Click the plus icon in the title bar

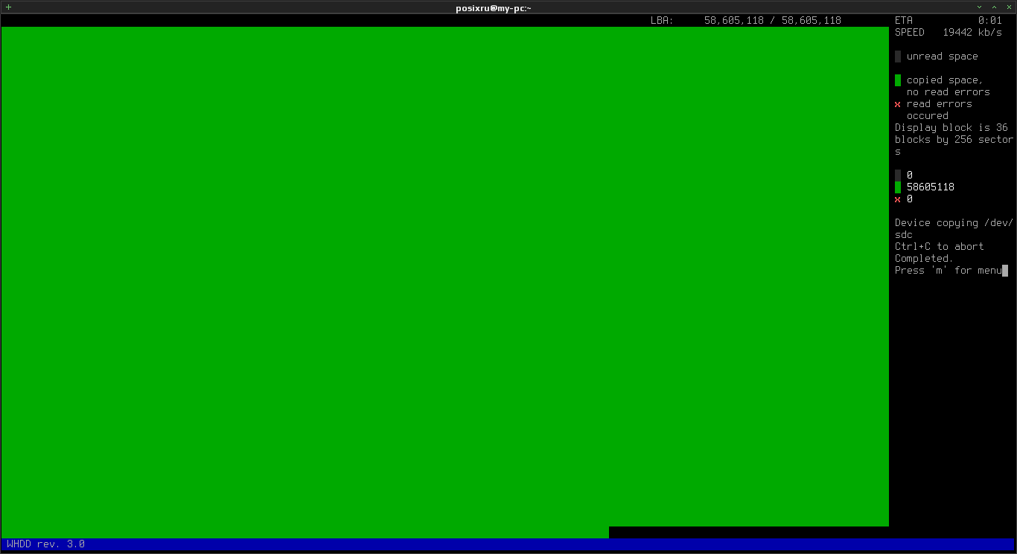[x=8, y=7]
